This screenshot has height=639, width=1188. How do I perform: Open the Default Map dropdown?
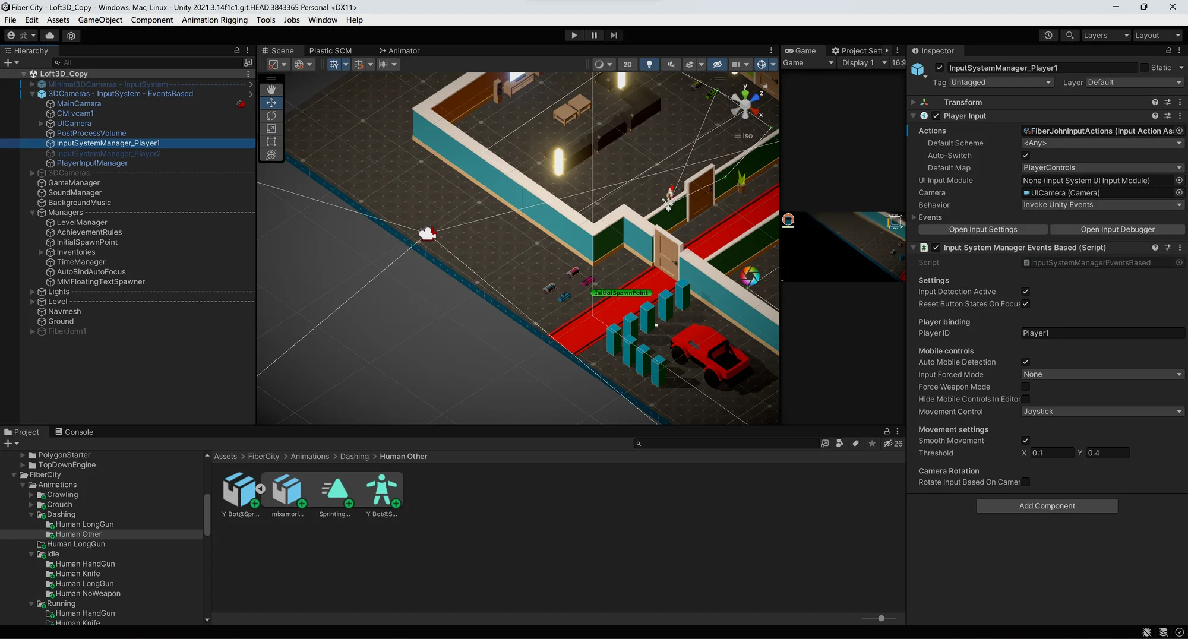tap(1102, 168)
